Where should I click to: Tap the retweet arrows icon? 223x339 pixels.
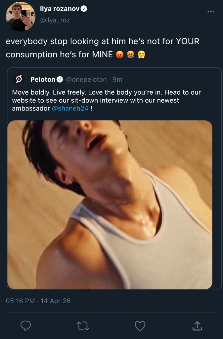pyautogui.click(x=83, y=326)
